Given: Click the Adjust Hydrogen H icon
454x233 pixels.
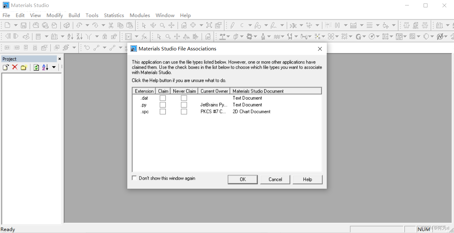Looking at the screenshot, I should point(337,25).
